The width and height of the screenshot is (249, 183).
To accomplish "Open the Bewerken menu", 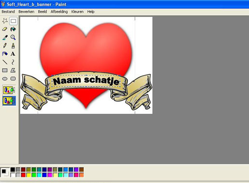I will (26, 12).
